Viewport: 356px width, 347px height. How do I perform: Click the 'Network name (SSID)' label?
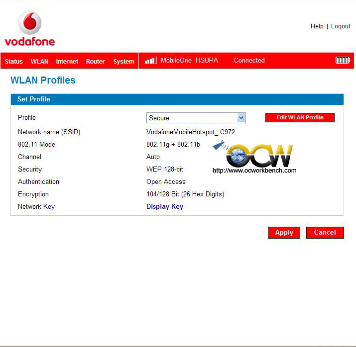tap(49, 132)
